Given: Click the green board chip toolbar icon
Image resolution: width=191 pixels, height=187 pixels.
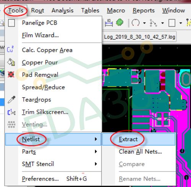Looking at the screenshot, I should pyautogui.click(x=120, y=23).
